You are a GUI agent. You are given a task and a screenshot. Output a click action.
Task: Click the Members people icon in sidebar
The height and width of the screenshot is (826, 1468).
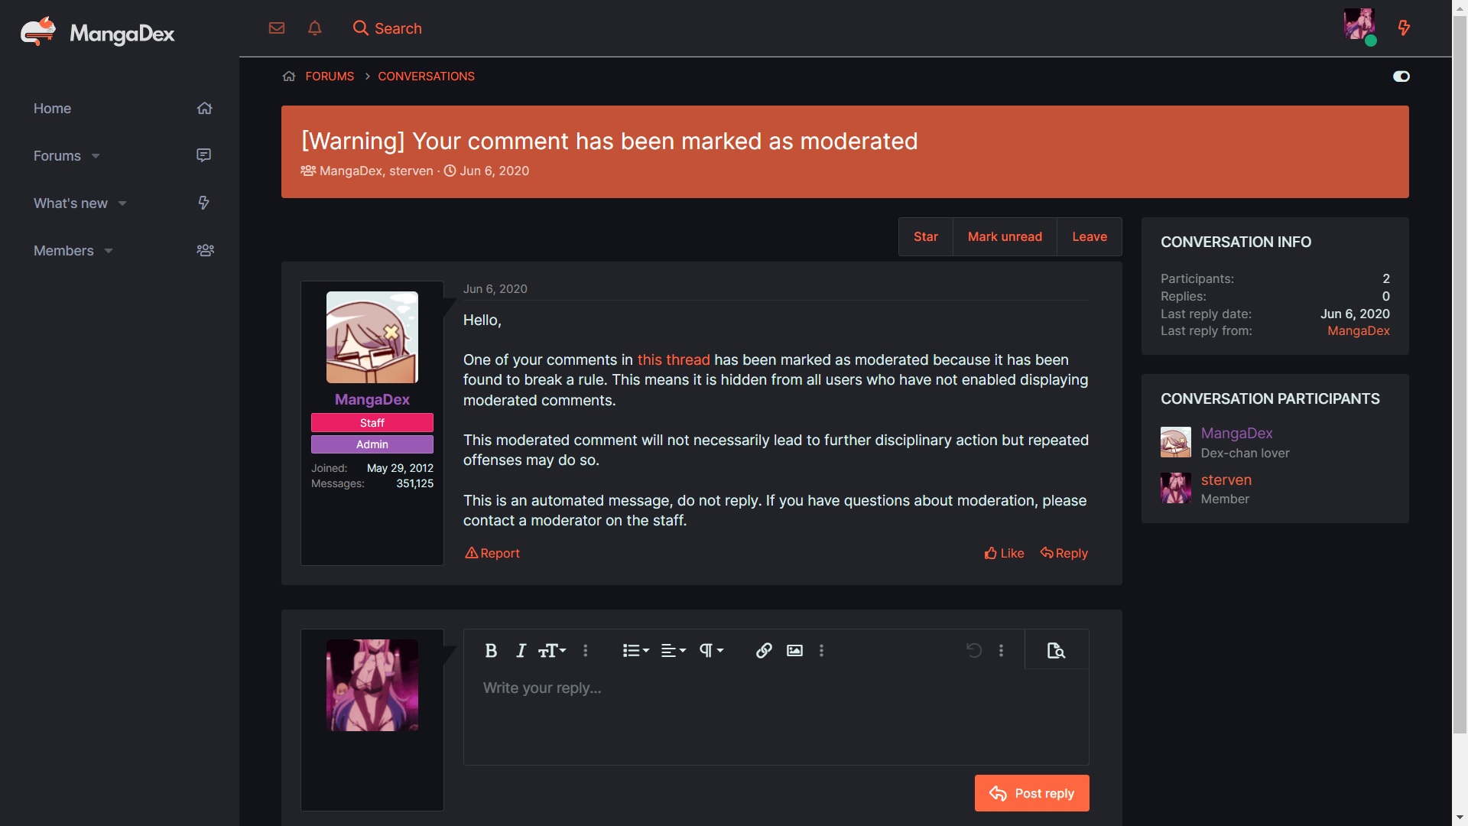coord(205,250)
